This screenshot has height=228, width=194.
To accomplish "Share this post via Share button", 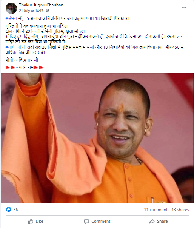I will [159, 221].
